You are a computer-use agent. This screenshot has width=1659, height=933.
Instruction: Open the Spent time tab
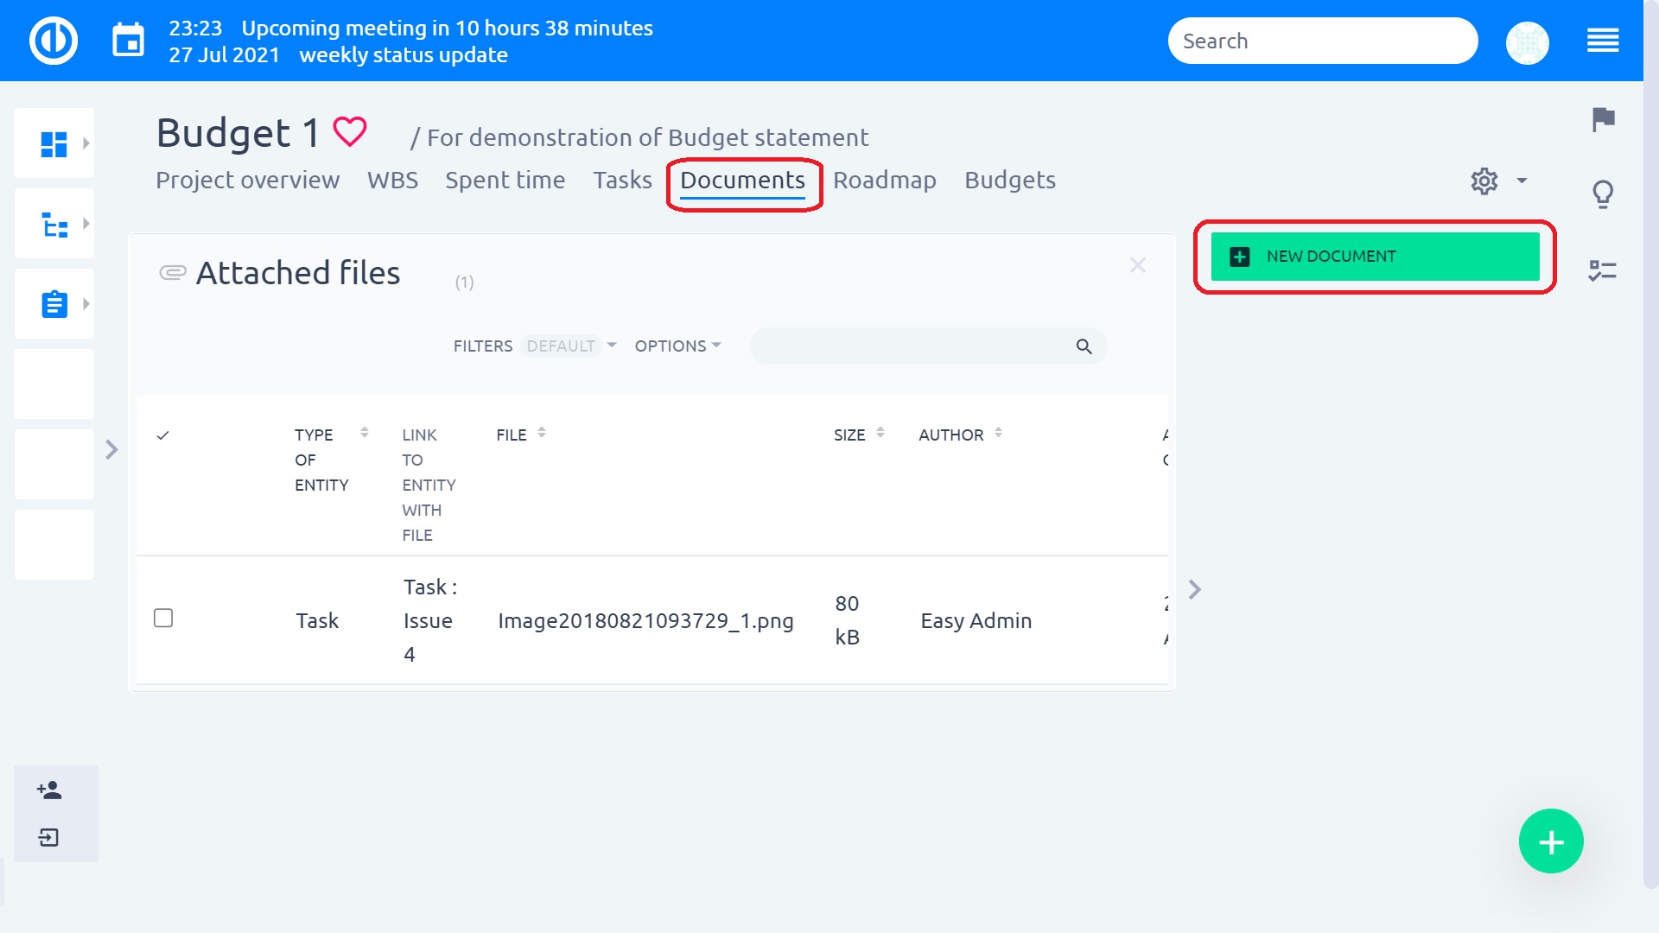[x=505, y=180]
